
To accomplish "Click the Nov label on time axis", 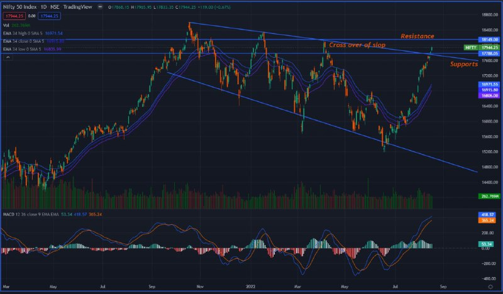I will point(200,286).
